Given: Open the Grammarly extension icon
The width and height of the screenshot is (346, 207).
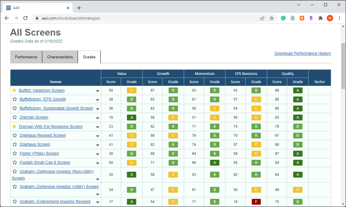Looking at the screenshot, I should [283, 18].
